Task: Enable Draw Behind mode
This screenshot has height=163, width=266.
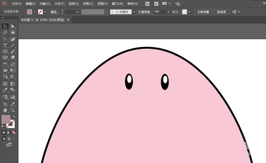Action: click(x=9, y=139)
